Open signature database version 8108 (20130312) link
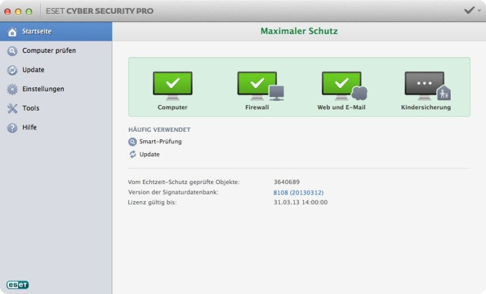This screenshot has width=486, height=294. (x=298, y=193)
